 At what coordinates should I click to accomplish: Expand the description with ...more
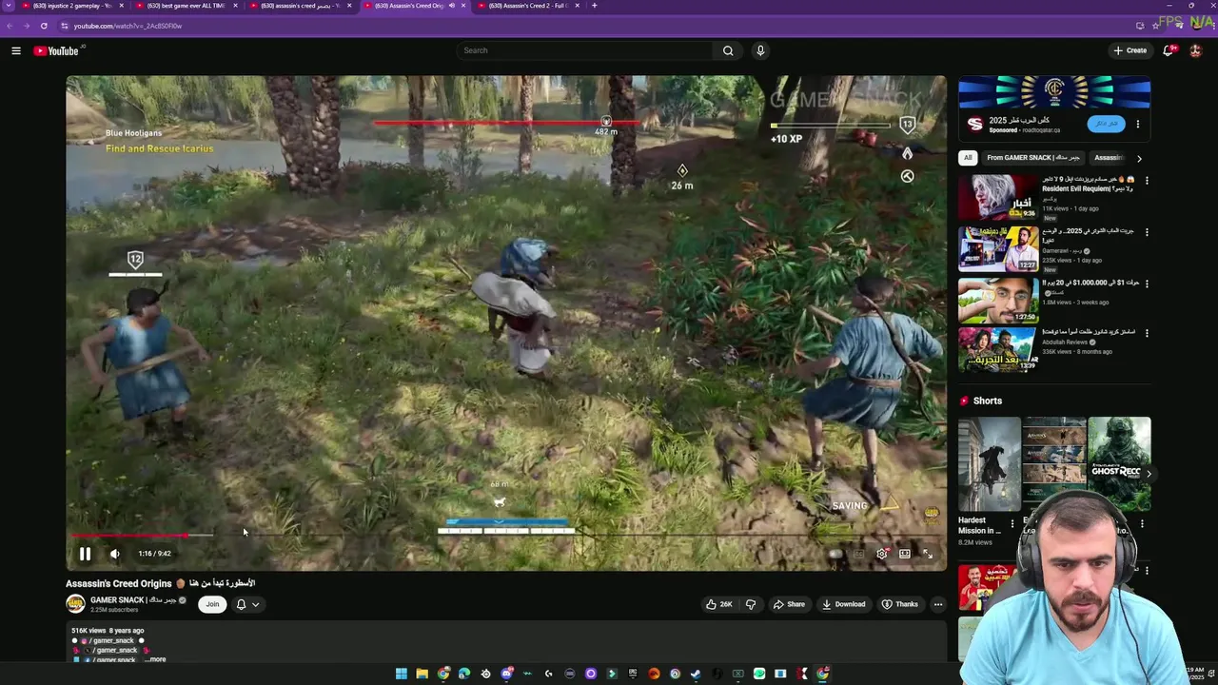click(x=156, y=659)
